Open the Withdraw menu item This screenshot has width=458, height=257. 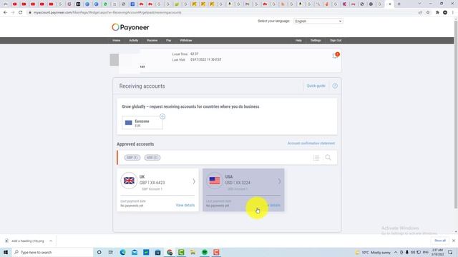(186, 41)
